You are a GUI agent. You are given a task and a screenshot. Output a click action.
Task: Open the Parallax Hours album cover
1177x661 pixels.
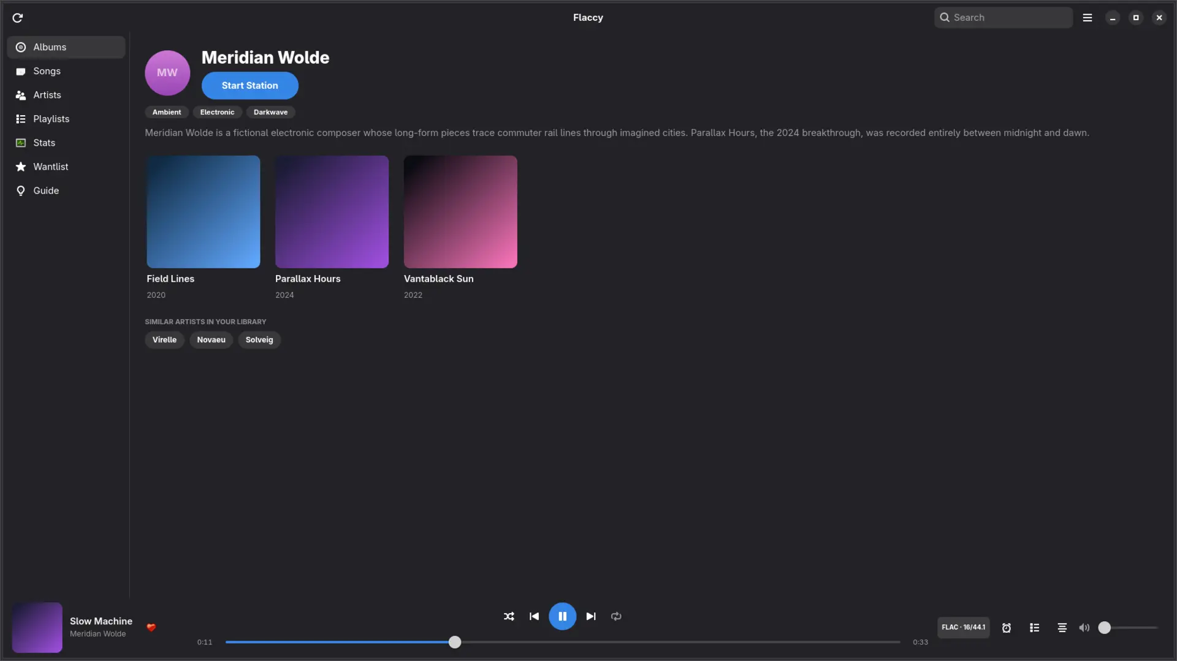[332, 212]
